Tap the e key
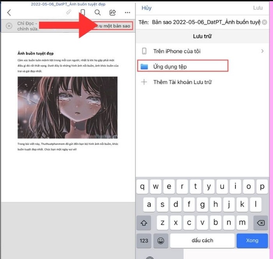The width and height of the screenshot is (273, 259). [169, 187]
